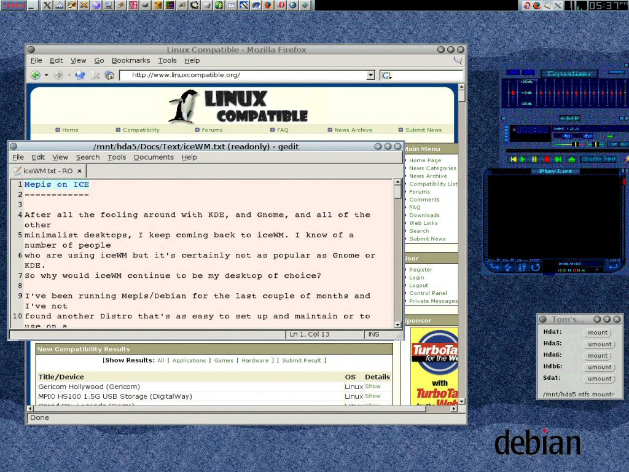
Task: Click the XMMS eject/open file button
Action: click(x=571, y=159)
